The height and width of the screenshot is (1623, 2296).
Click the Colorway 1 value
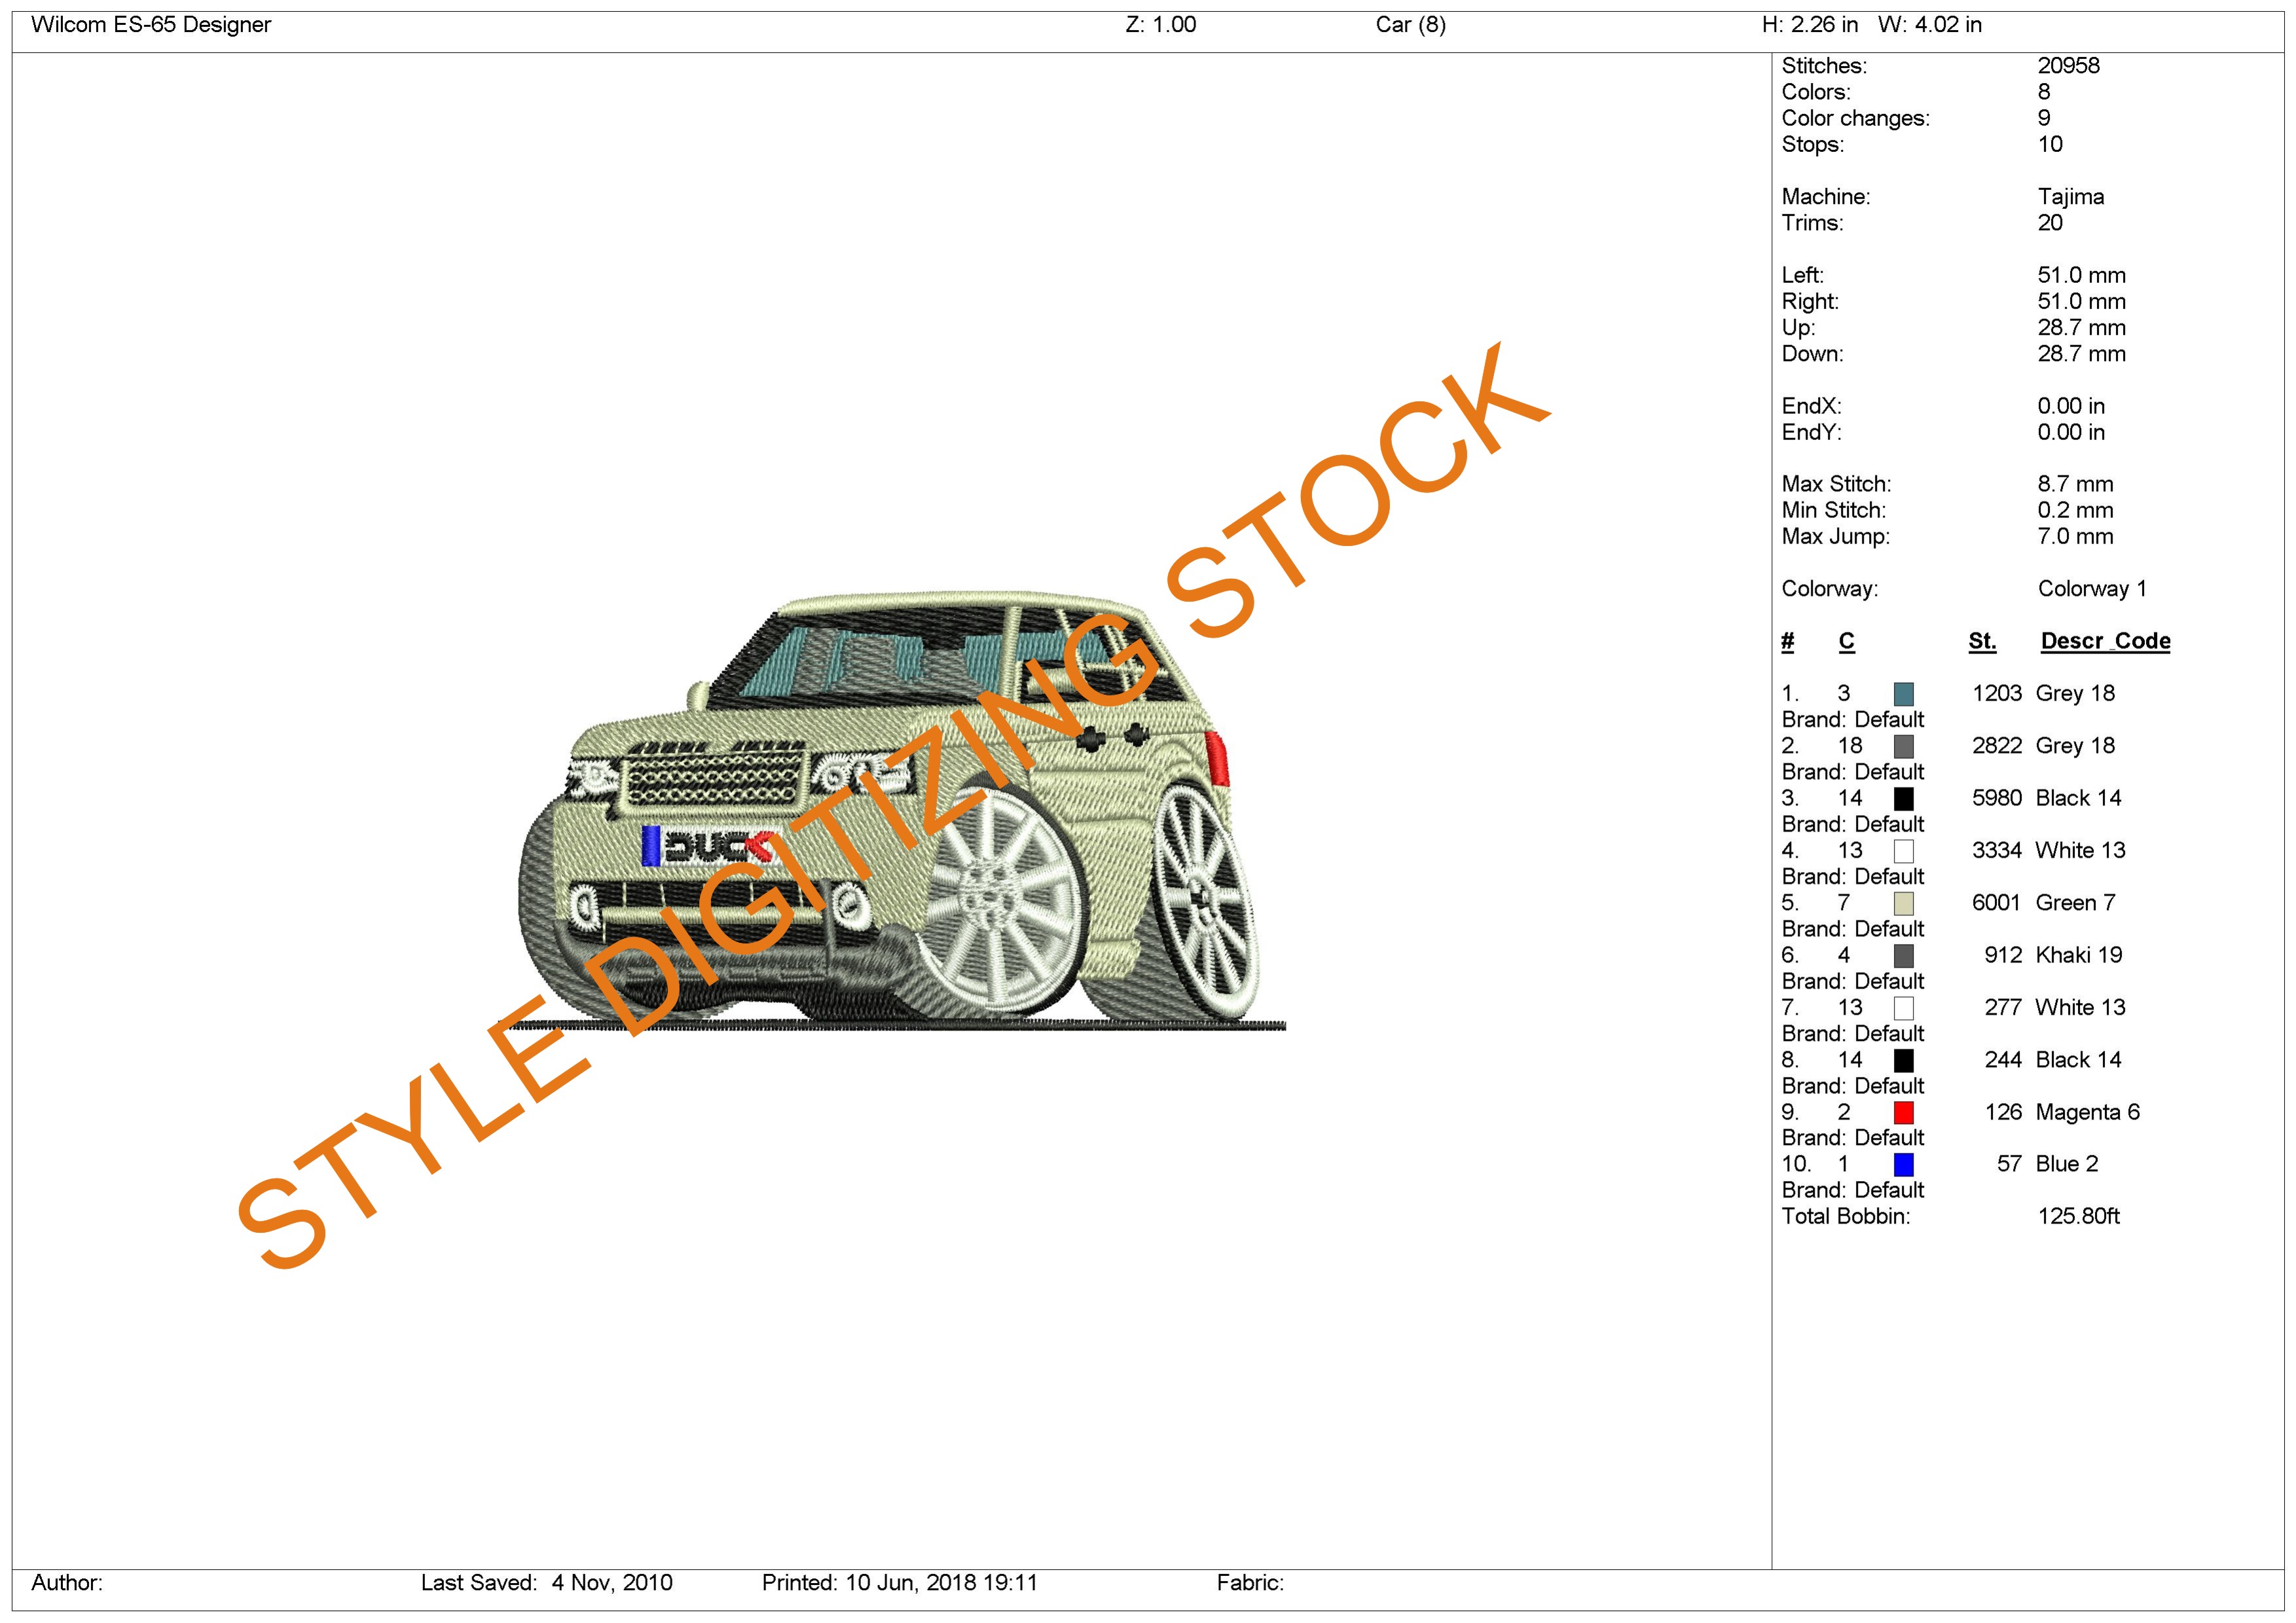(2091, 589)
